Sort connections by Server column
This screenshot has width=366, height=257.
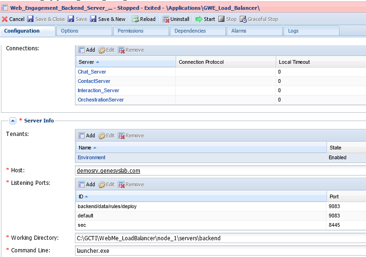tap(126, 62)
